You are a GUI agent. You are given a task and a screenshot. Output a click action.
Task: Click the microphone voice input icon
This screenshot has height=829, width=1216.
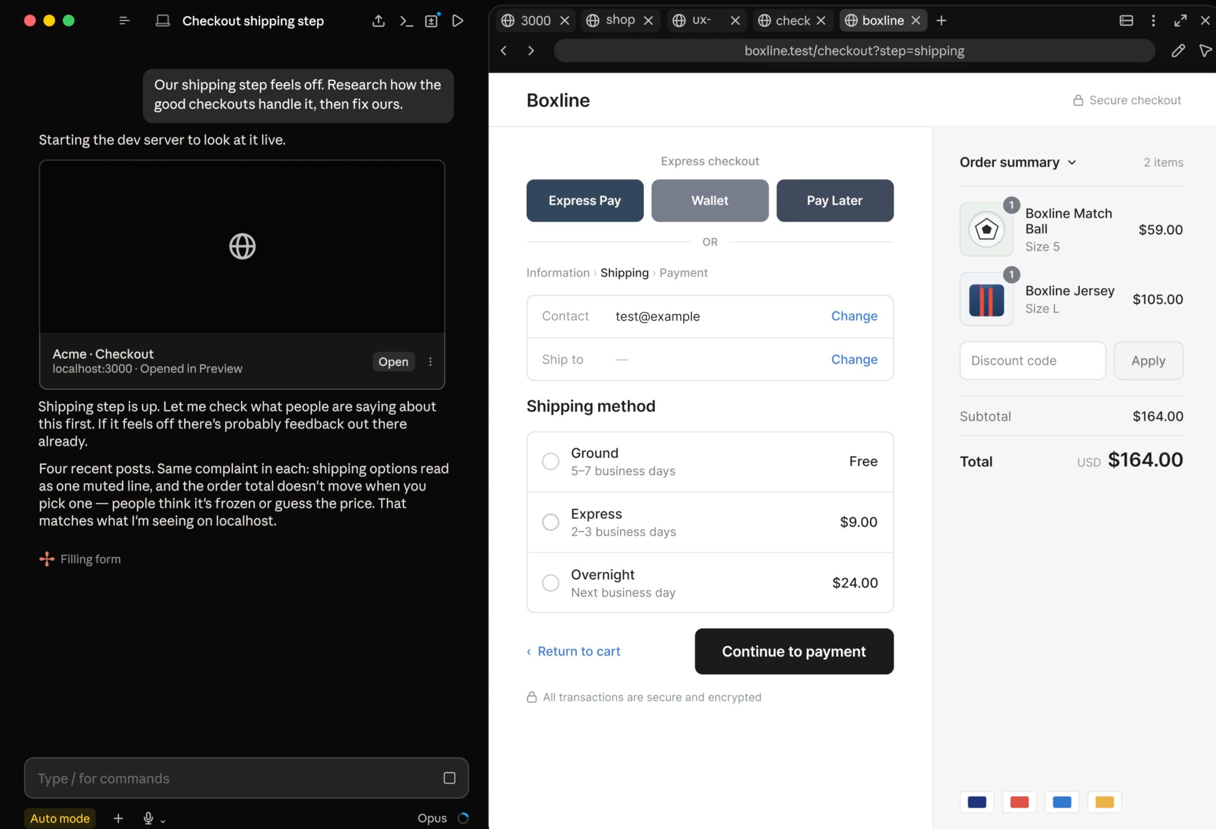coord(149,818)
